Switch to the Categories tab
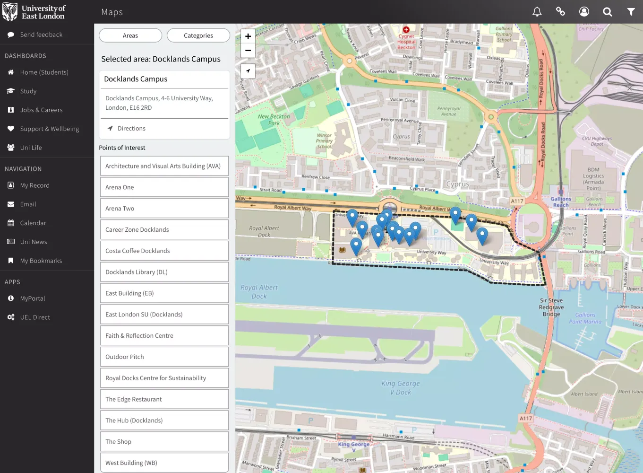 (x=198, y=35)
